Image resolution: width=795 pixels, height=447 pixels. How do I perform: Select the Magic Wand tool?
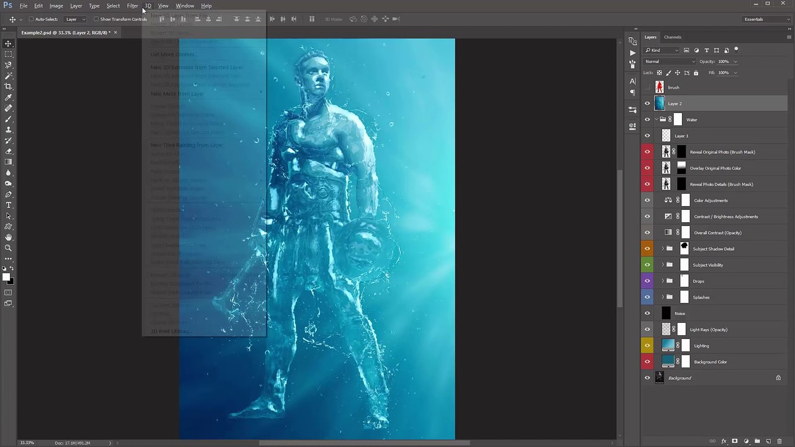click(x=9, y=76)
